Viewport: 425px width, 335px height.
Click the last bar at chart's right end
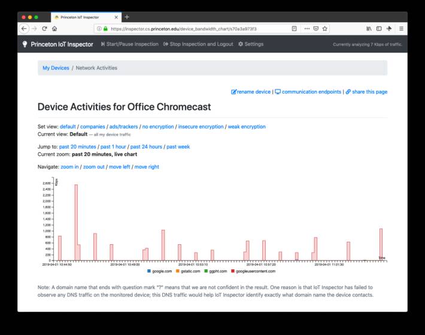[381, 244]
